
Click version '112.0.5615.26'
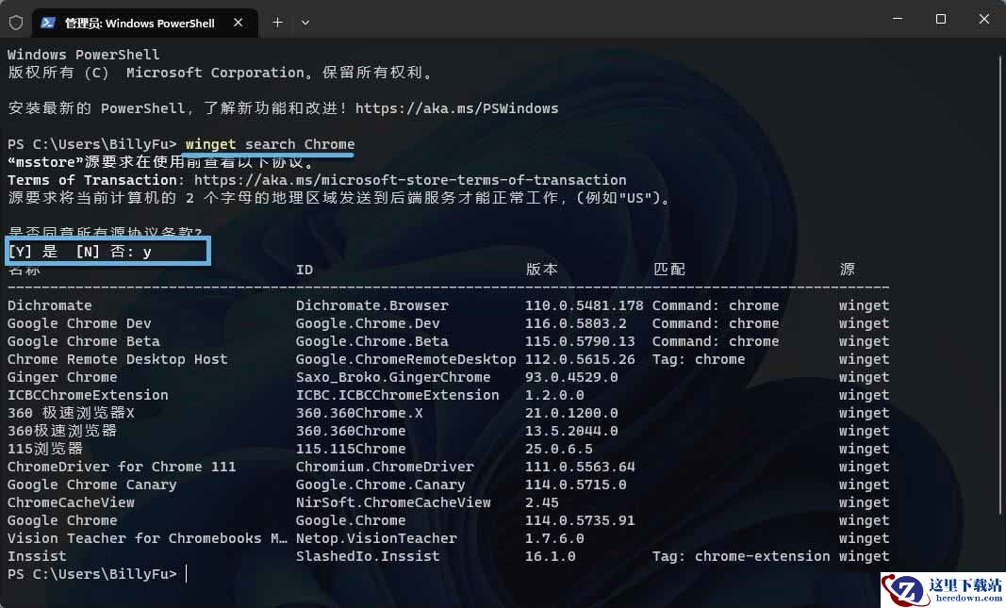click(580, 360)
